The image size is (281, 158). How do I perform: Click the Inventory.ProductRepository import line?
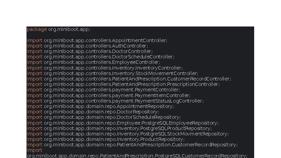(105, 139)
